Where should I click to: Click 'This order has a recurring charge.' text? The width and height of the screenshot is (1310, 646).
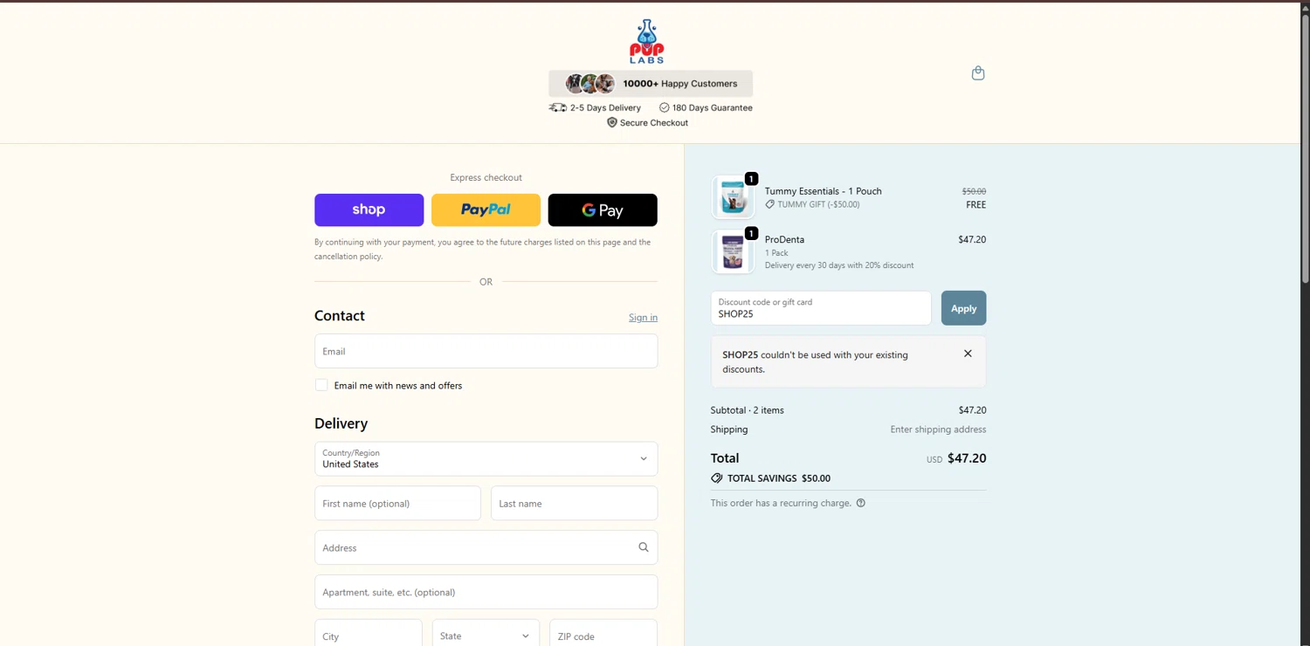click(x=781, y=503)
